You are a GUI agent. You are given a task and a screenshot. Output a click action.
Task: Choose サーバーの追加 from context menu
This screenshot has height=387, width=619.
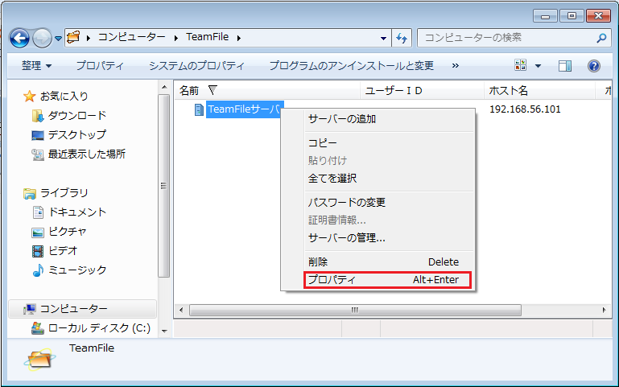coord(342,119)
